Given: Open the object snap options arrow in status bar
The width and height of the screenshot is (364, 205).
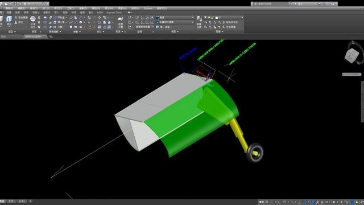Looking at the screenshot, I should coord(308,202).
